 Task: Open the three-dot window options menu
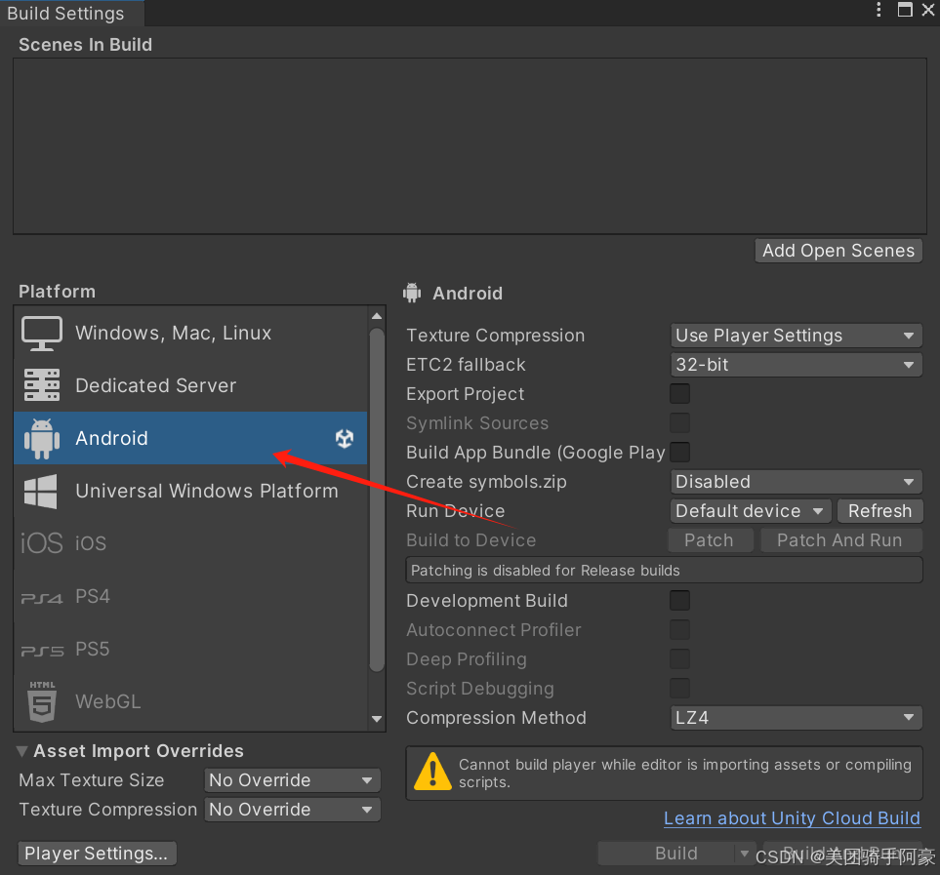[x=879, y=10]
